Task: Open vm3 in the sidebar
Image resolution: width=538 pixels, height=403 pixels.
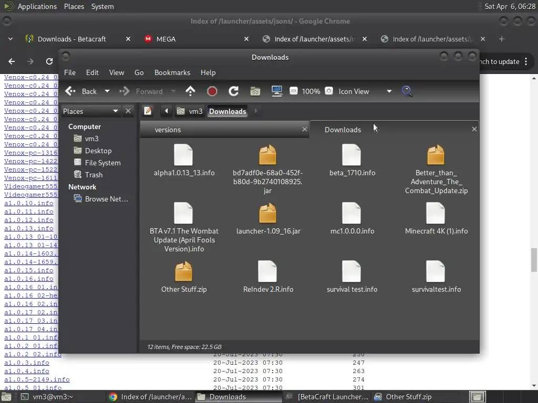Action: pos(87,139)
